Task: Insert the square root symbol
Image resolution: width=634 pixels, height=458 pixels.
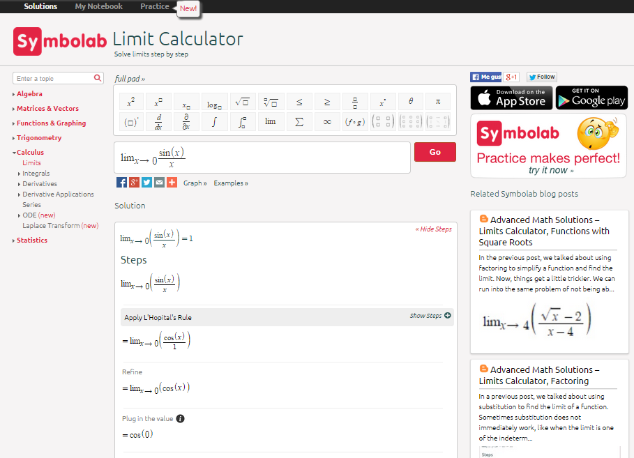Action: coord(242,102)
